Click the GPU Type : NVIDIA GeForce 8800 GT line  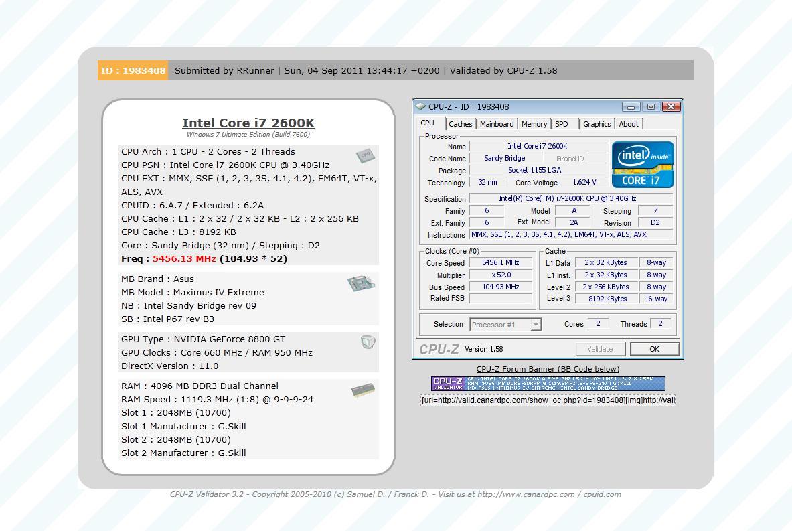pos(203,339)
